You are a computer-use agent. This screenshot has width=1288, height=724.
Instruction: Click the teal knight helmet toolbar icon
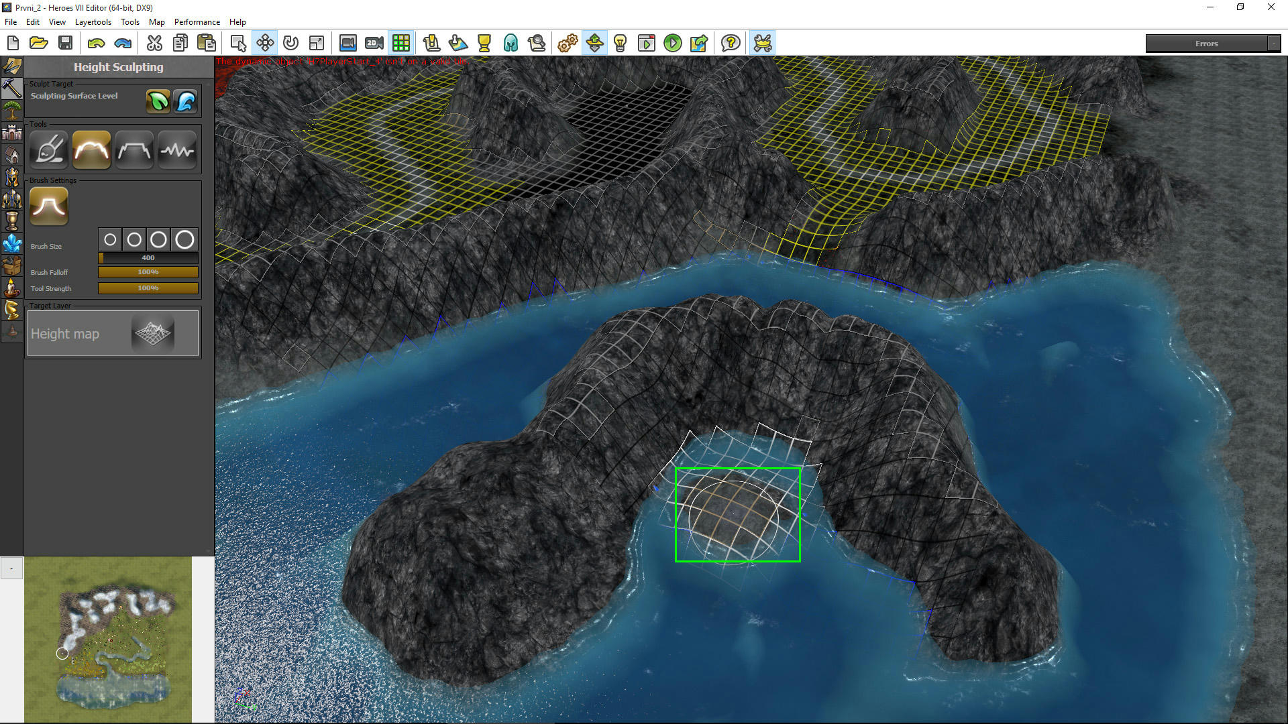[511, 44]
